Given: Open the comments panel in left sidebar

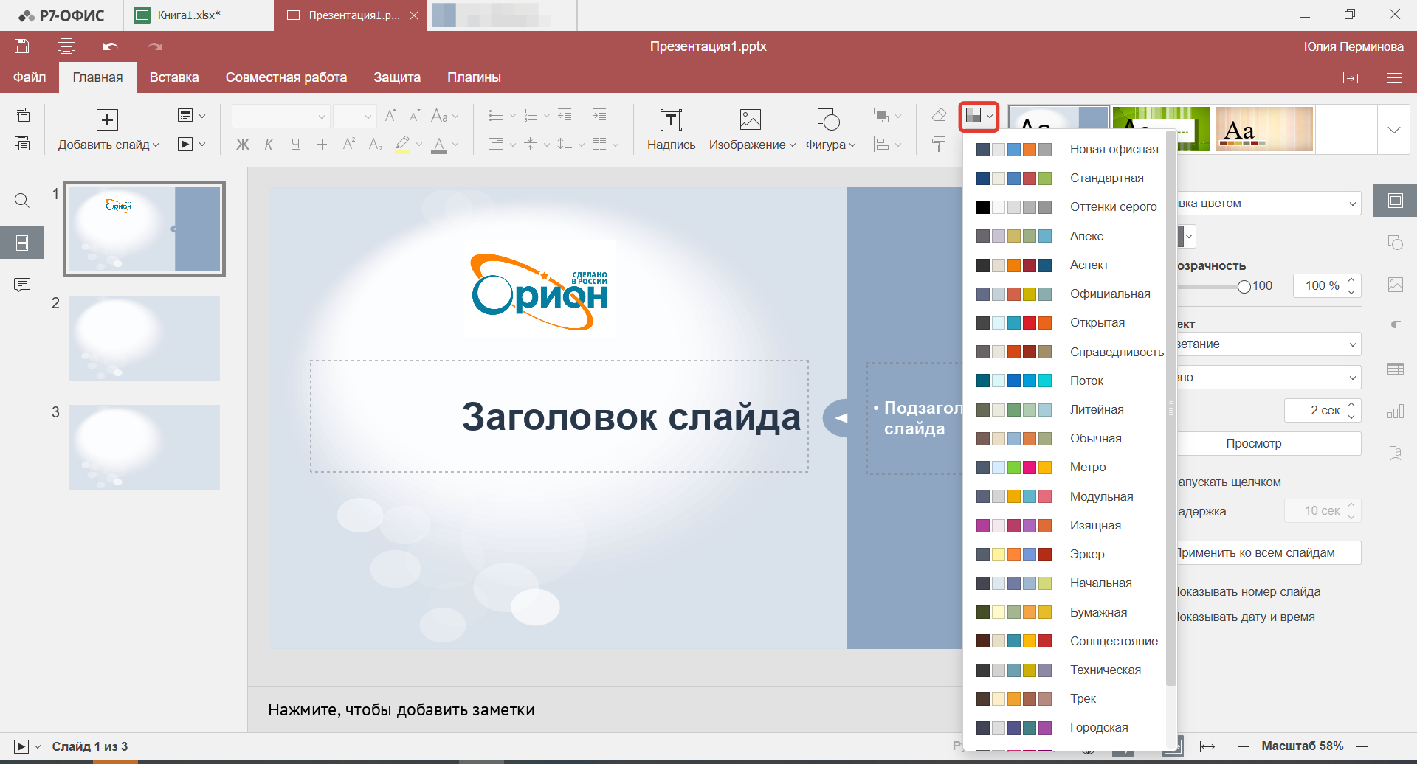Looking at the screenshot, I should click(22, 285).
